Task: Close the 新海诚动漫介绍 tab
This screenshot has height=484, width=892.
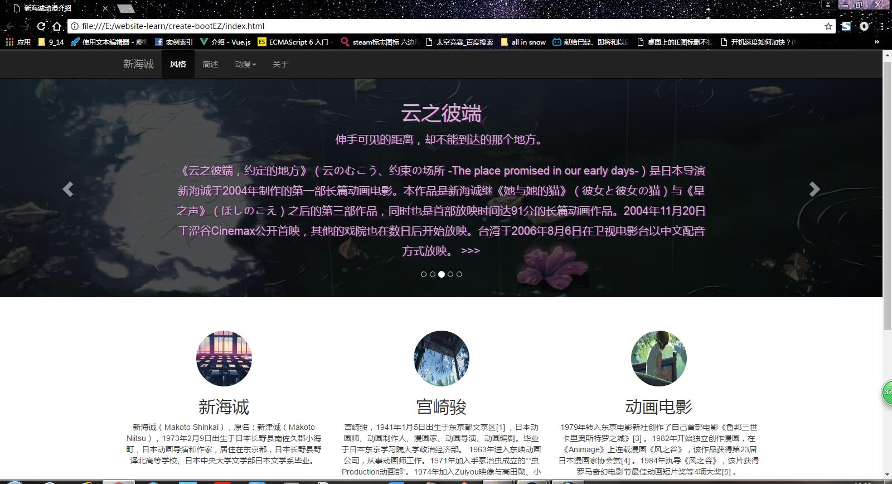Action: point(105,8)
